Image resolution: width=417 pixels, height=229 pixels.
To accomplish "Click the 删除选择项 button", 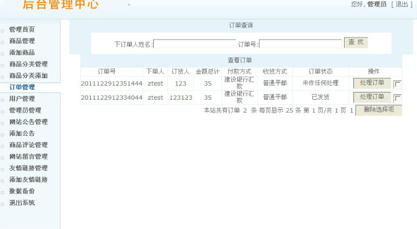I will click(378, 110).
